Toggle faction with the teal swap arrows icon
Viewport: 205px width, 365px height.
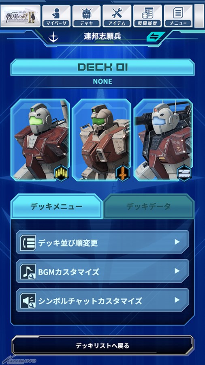[x=156, y=36]
